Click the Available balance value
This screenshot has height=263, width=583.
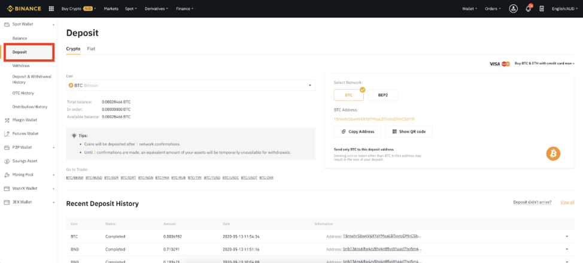[116, 117]
